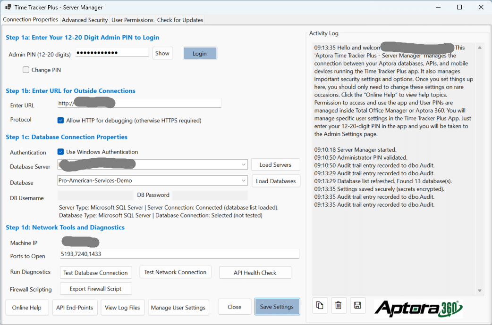Select the Check for Updates tab

tap(180, 20)
